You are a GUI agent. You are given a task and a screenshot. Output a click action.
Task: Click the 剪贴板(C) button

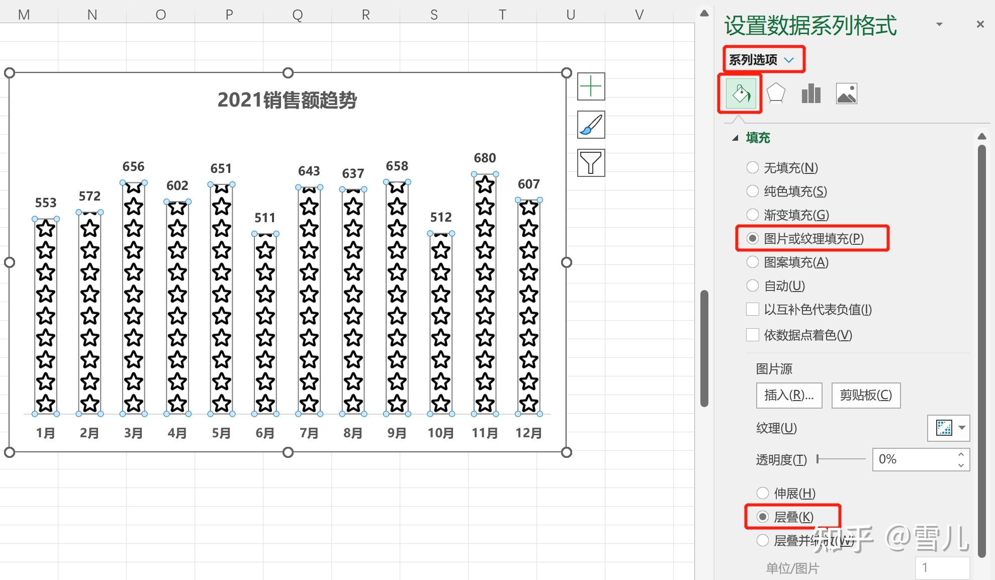[x=865, y=395]
